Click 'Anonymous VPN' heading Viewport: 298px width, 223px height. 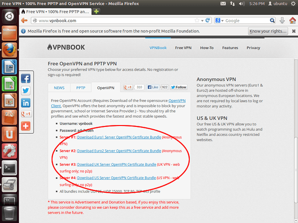[x=216, y=80]
